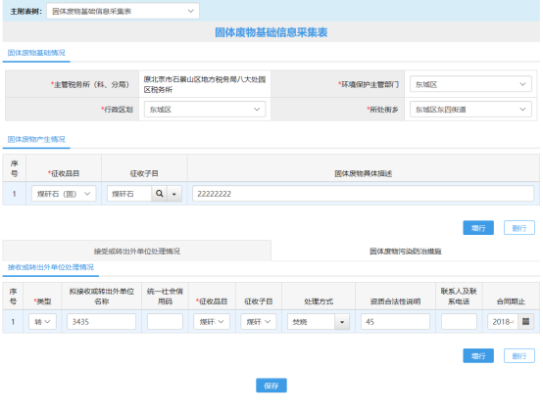Open the 行政区划 dropdown showing 东城区
This screenshot has width=543, height=413.
(205, 110)
